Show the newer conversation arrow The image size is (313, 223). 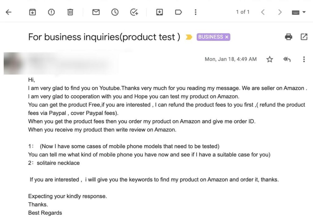263,12
